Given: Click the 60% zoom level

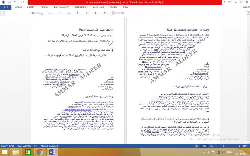Looking at the screenshot, I should tap(245, 146).
